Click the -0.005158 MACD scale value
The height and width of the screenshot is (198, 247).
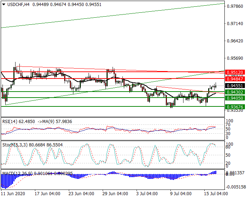coord(236,187)
